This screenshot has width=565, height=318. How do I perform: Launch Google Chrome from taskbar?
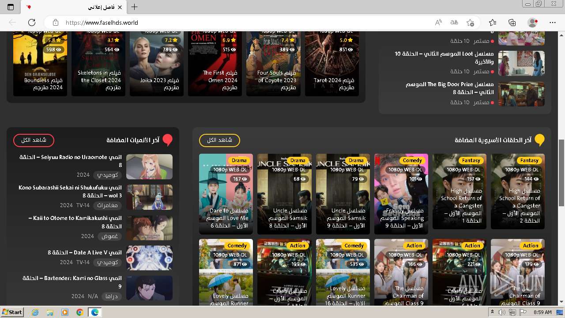(x=79, y=312)
